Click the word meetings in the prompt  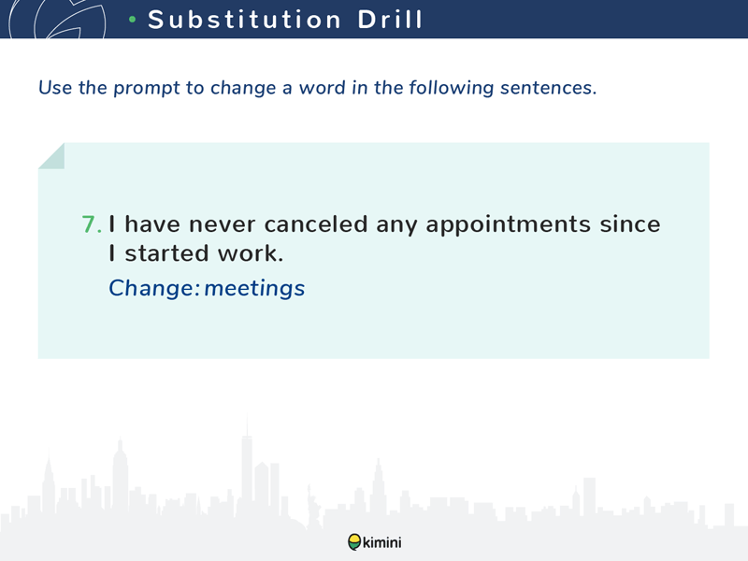tap(254, 289)
